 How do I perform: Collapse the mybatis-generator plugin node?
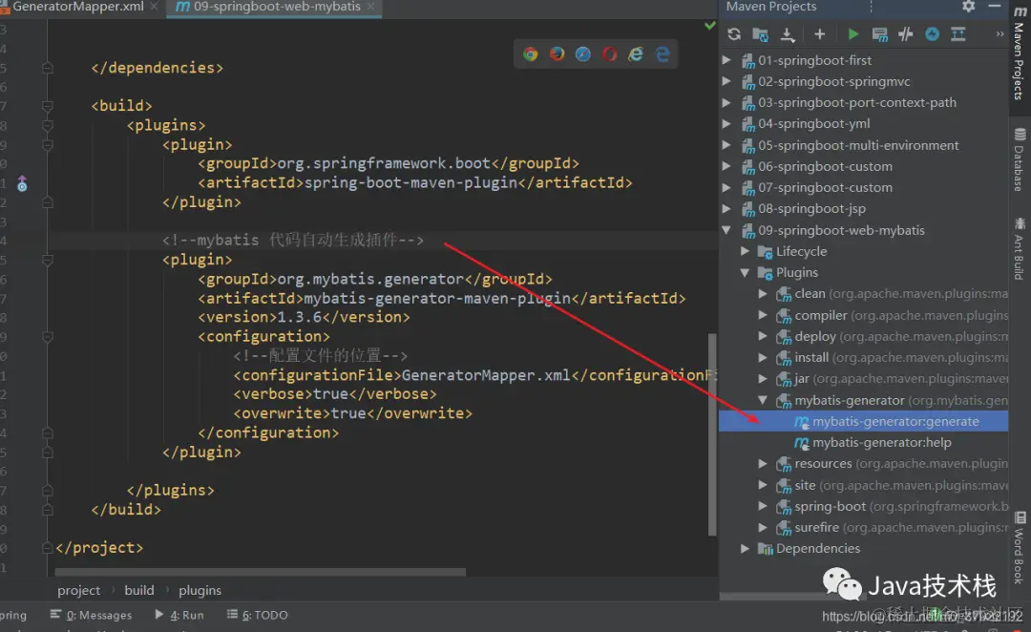click(763, 400)
